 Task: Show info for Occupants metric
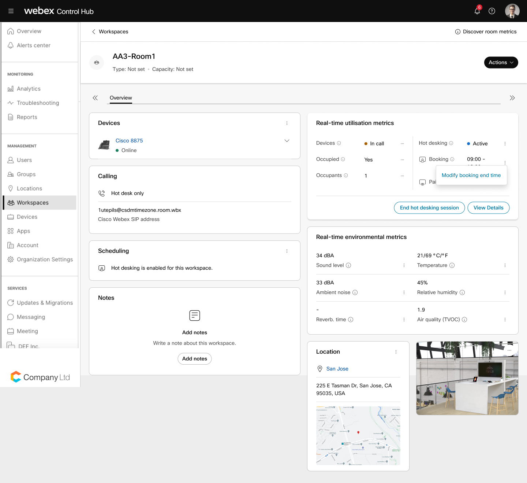pos(346,176)
